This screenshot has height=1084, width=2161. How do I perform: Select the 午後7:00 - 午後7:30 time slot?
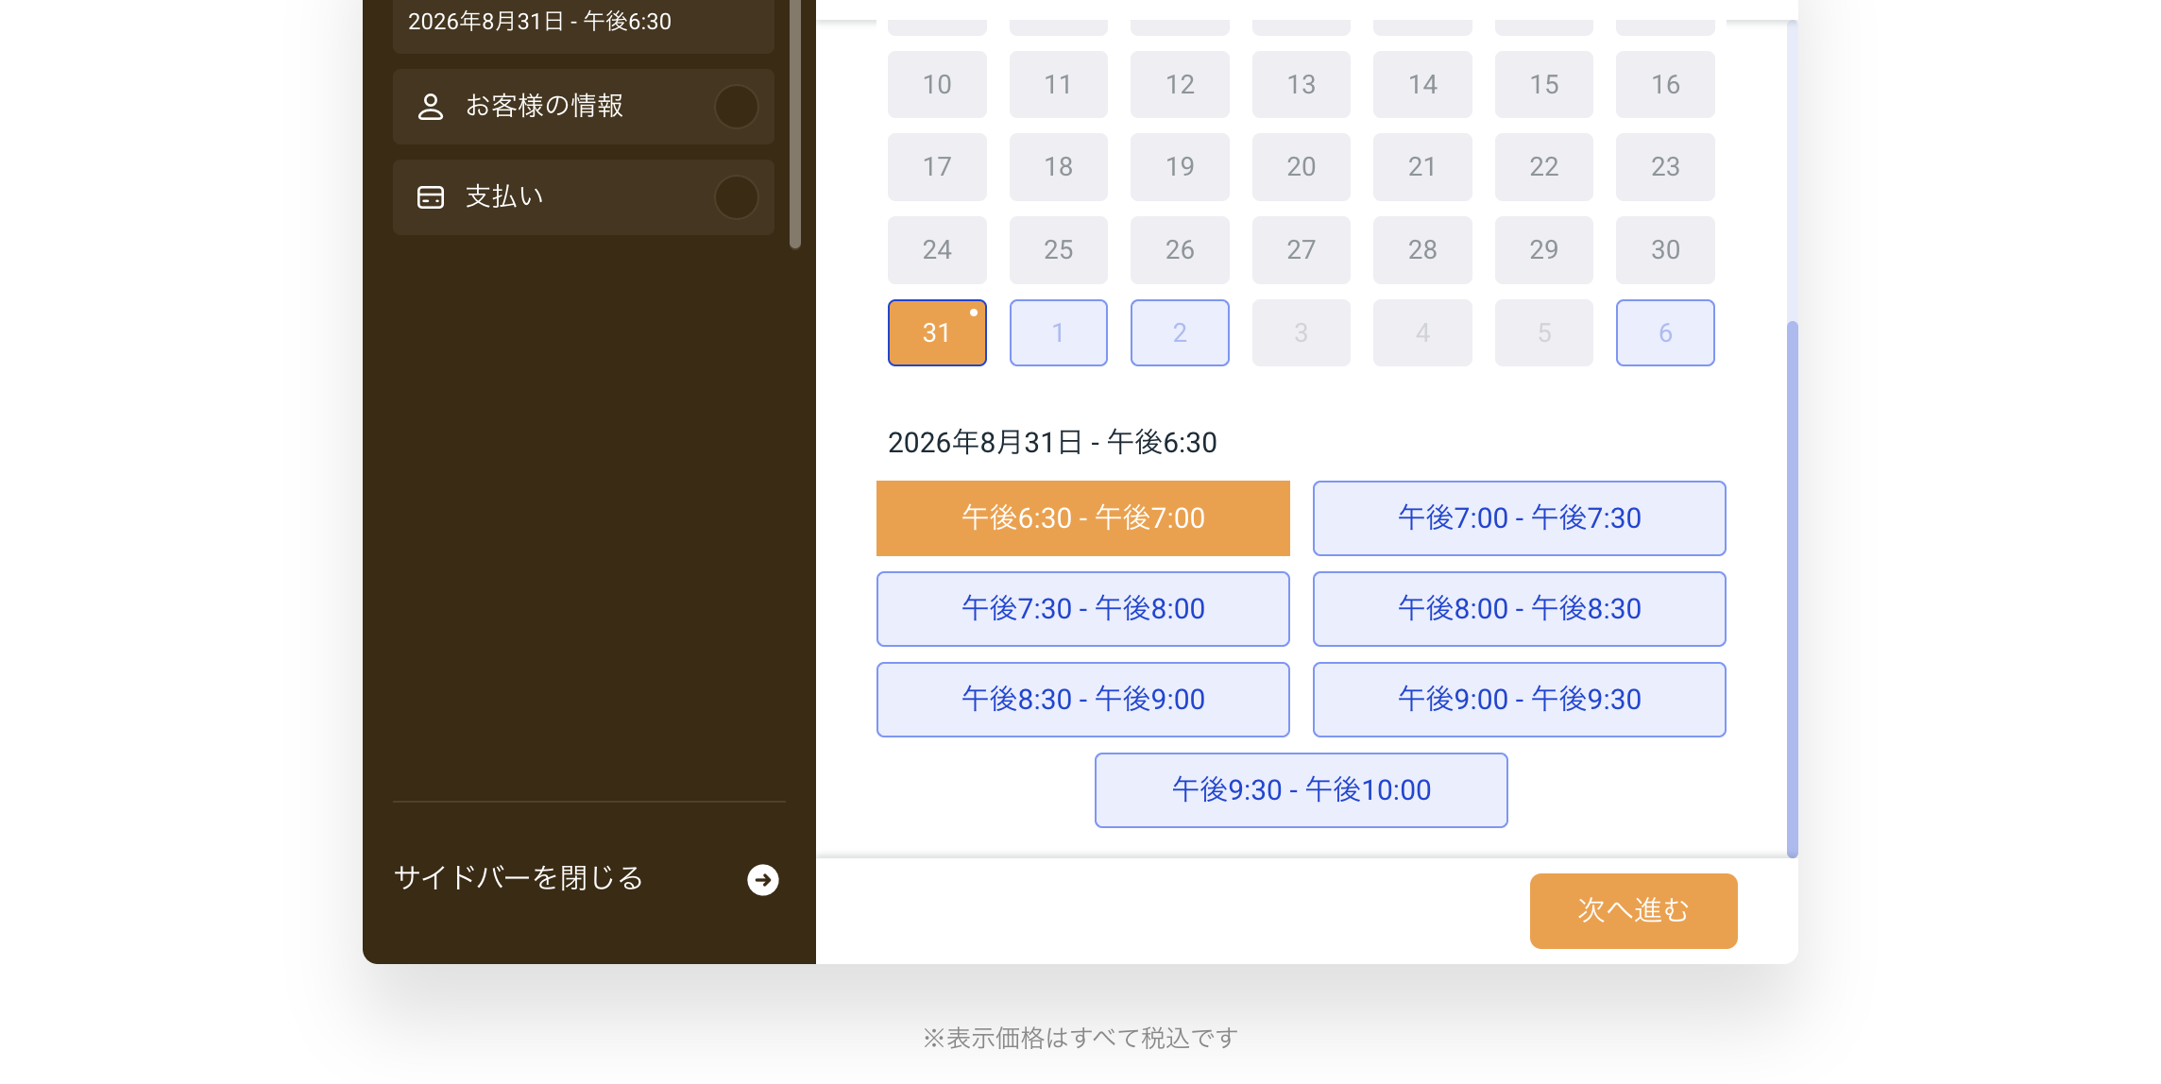coord(1520,518)
